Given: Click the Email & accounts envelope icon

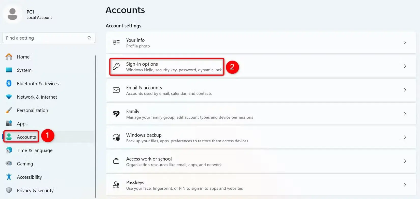Looking at the screenshot, I should point(116,90).
